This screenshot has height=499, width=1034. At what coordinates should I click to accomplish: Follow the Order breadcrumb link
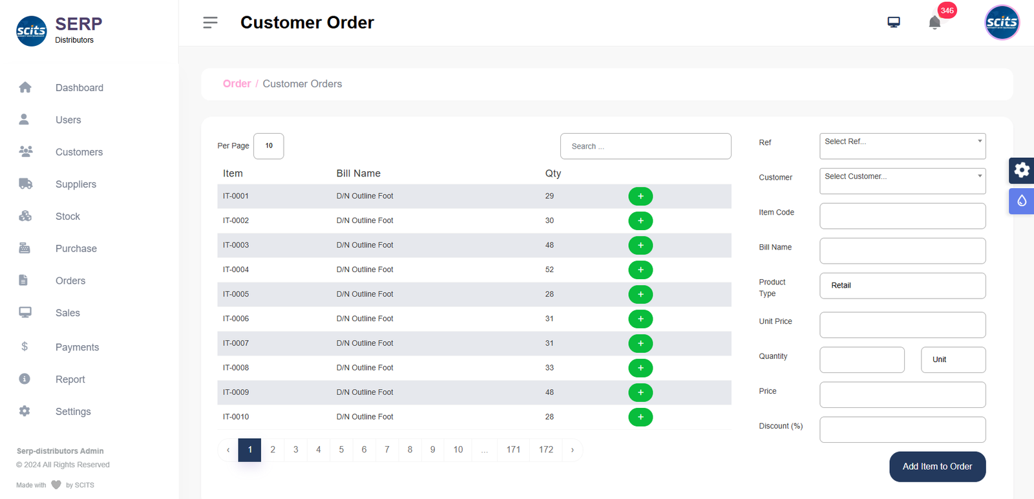[237, 84]
